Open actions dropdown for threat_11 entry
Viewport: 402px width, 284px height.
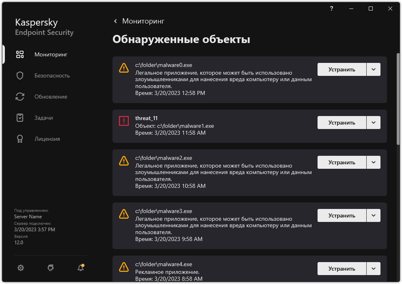pyautogui.click(x=373, y=122)
